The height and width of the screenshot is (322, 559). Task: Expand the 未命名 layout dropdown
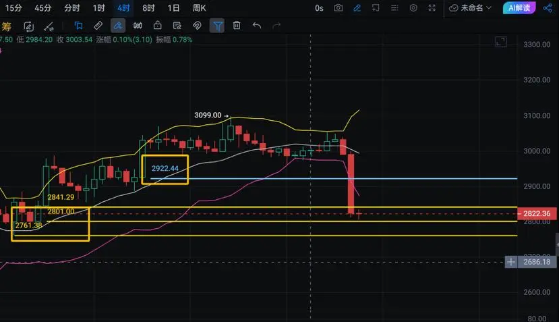coord(470,7)
